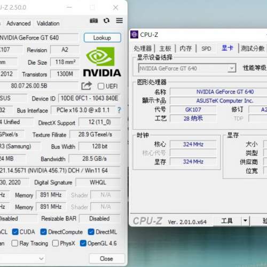Click the 28 纳米 process value
Viewport: 267px width, 267px height.
coord(193,119)
